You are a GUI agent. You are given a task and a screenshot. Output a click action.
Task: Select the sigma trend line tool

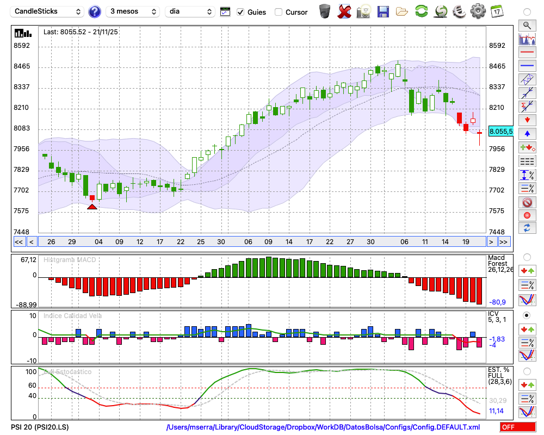point(527,107)
